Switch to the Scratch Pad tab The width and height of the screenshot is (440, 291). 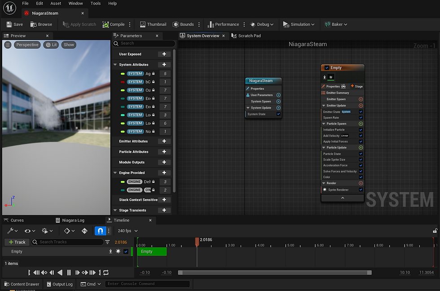tap(246, 35)
